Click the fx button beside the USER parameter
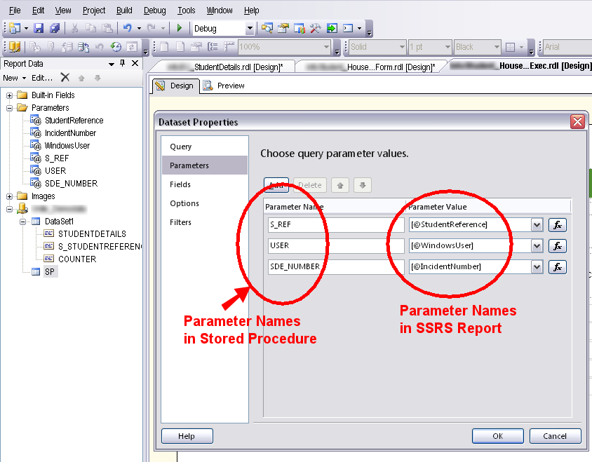This screenshot has height=462, width=592. (557, 246)
